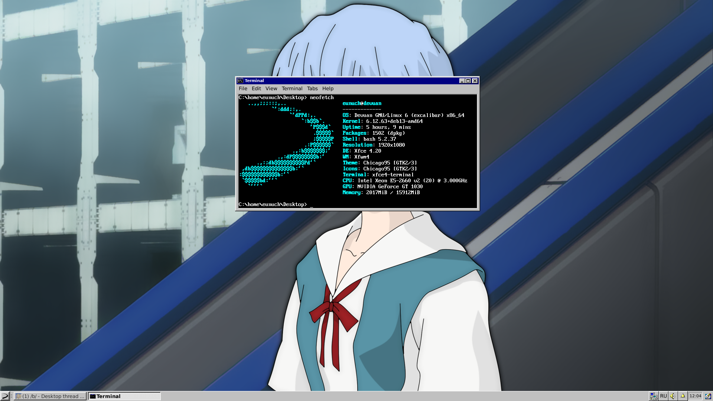Viewport: 713px width, 401px height.
Task: Open the View menu in Terminal
Action: 271,88
